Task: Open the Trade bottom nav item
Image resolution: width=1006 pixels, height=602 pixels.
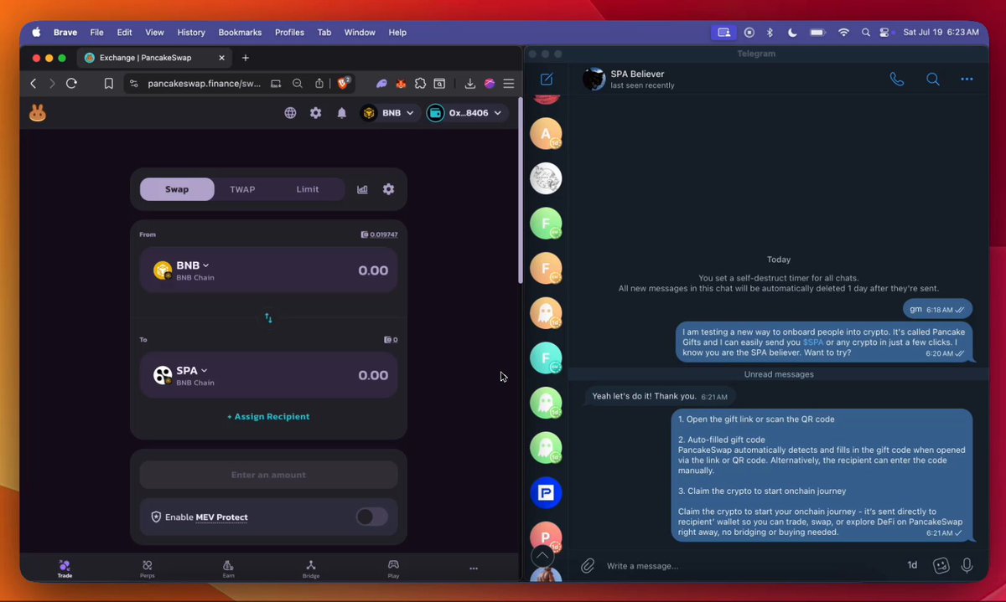Action: click(65, 569)
